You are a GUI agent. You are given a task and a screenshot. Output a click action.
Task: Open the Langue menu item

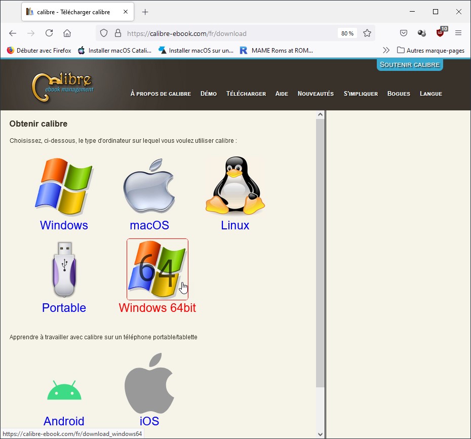[430, 94]
